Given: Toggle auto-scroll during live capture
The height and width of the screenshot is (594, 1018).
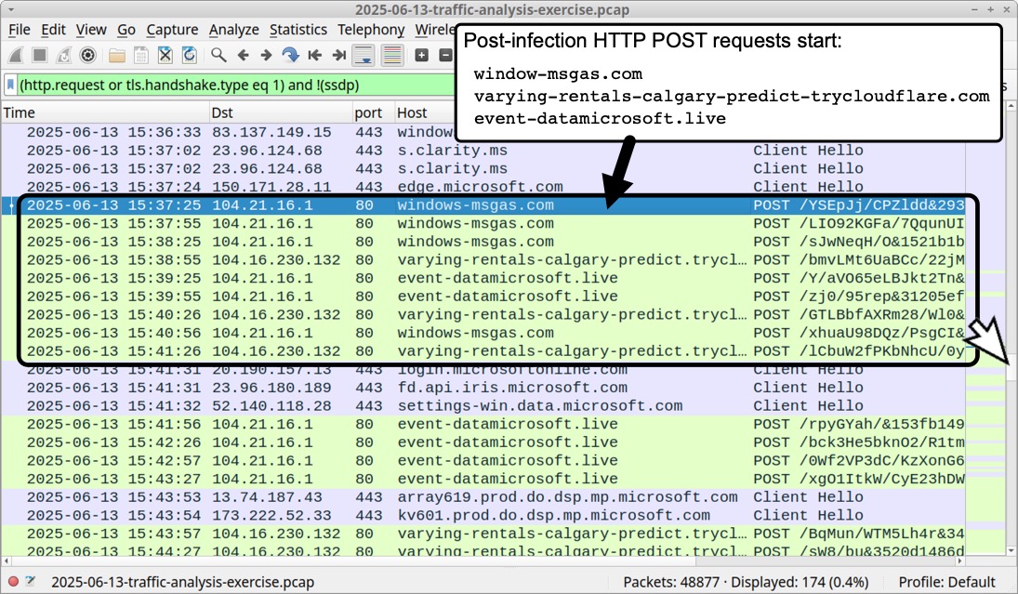Looking at the screenshot, I should pos(364,55).
